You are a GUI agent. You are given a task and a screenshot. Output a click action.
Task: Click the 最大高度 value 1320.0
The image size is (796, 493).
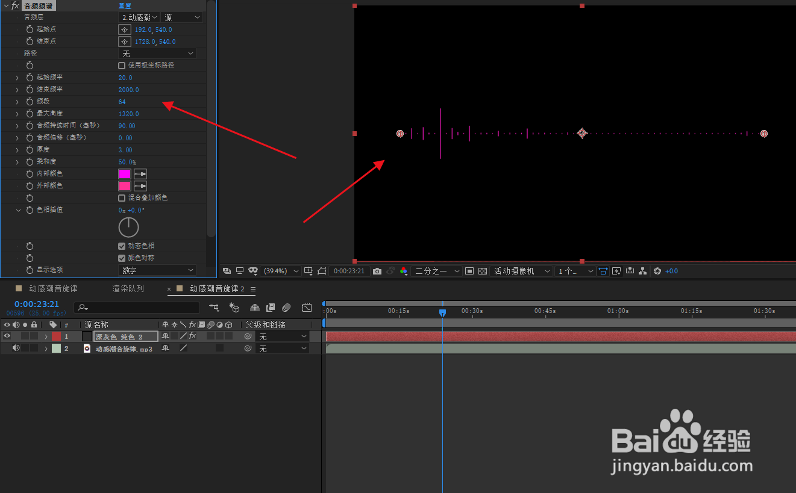tap(129, 114)
